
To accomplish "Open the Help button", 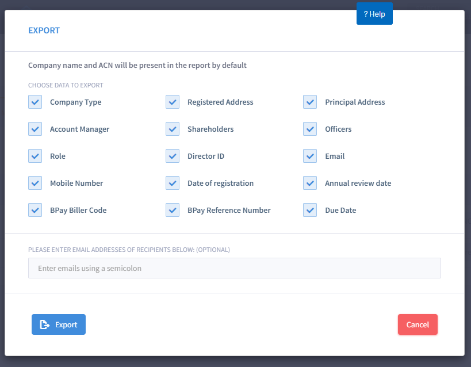I will click(374, 14).
